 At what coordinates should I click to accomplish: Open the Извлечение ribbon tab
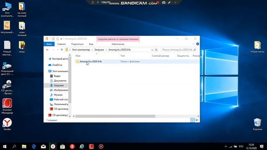[x=118, y=44]
